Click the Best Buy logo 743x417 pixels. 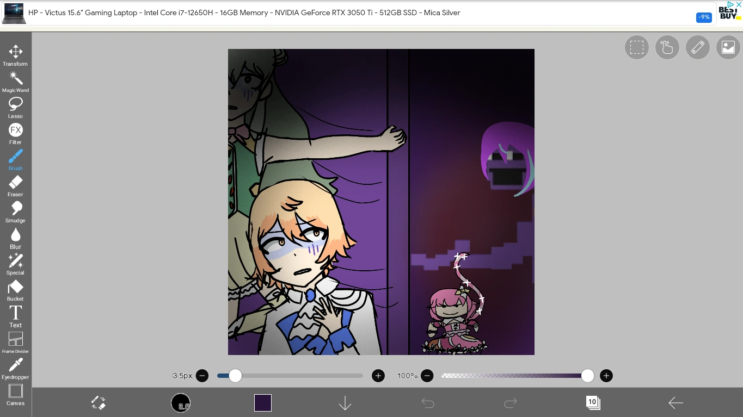[x=729, y=13]
